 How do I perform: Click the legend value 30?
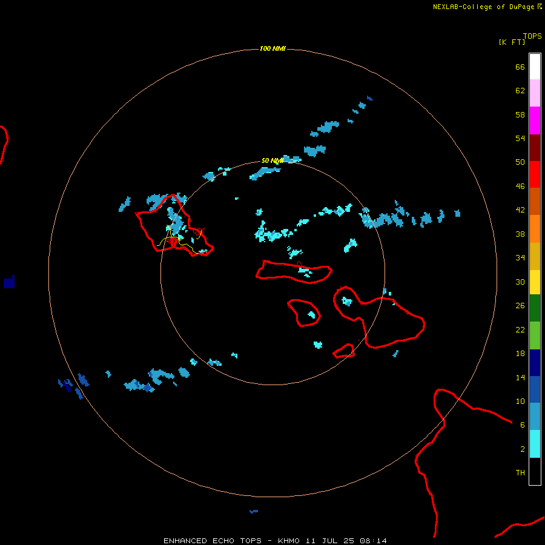(520, 282)
